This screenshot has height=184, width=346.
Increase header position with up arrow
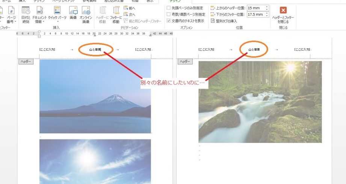267,7
